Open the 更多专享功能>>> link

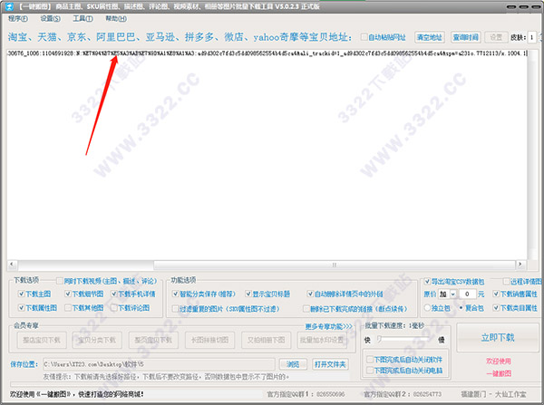click(x=328, y=326)
